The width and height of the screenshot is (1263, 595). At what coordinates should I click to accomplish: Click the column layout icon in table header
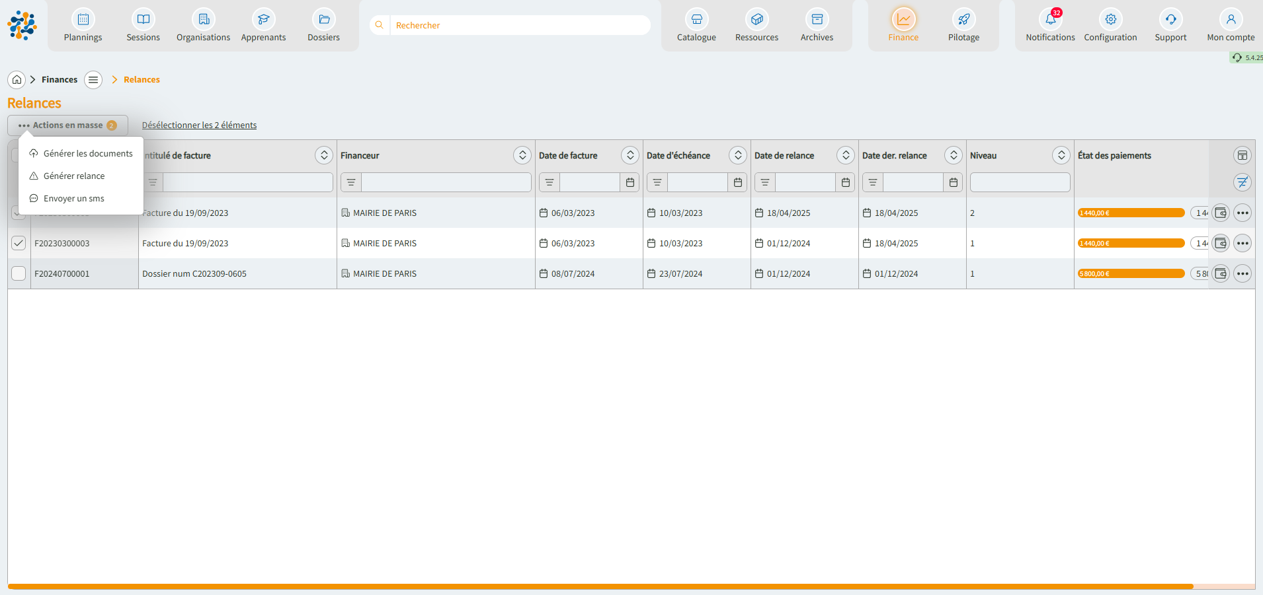tap(1242, 156)
